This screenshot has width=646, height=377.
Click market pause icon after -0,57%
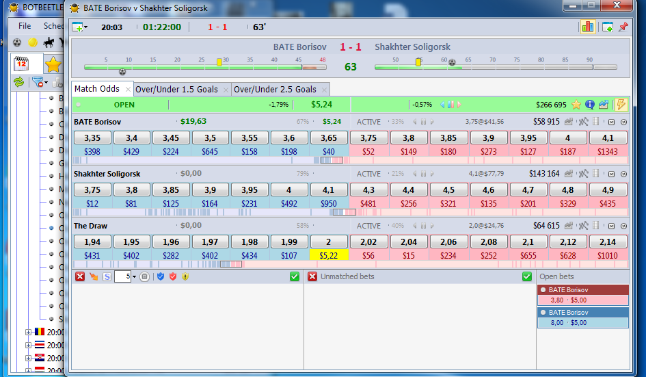coord(450,105)
